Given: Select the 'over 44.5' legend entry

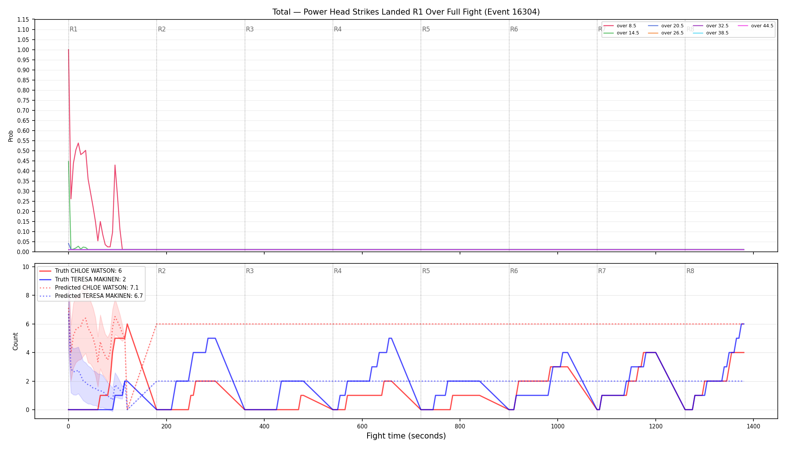Looking at the screenshot, I should click(756, 26).
